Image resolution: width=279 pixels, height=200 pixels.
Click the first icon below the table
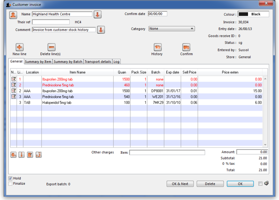pos(14,155)
